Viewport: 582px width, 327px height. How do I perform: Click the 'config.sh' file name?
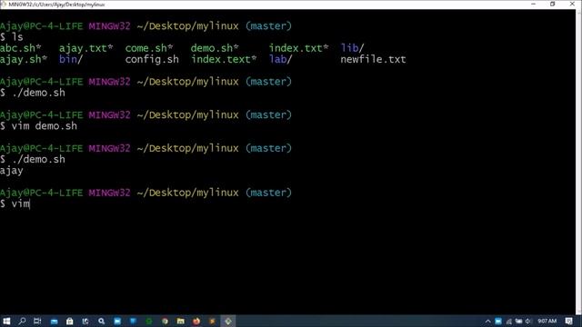click(x=152, y=59)
